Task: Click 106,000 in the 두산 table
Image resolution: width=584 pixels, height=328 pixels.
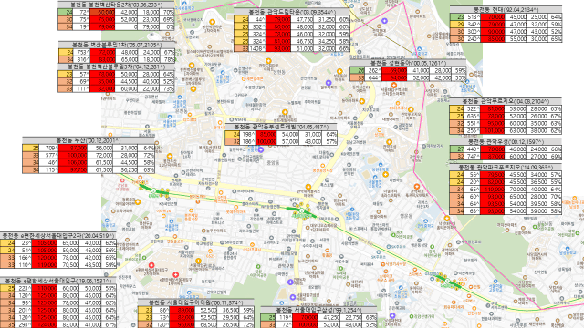Action: coord(73,162)
